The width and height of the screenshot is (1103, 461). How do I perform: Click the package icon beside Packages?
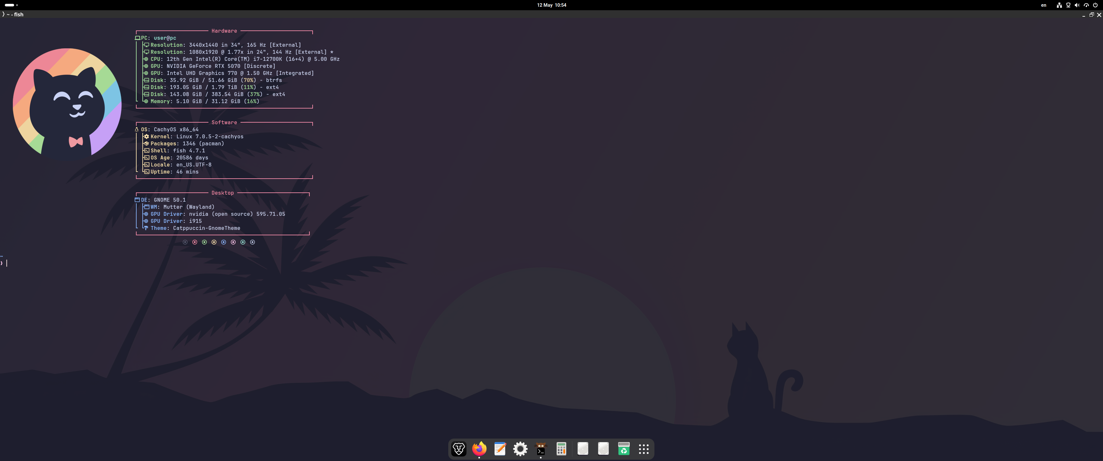pyautogui.click(x=147, y=144)
